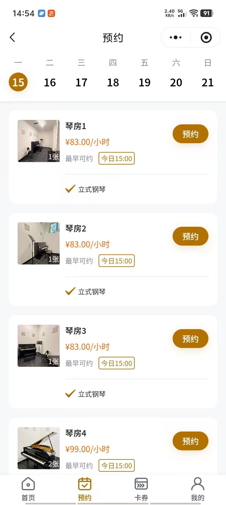
Task: Open the mini program more options menu
Action: click(175, 38)
